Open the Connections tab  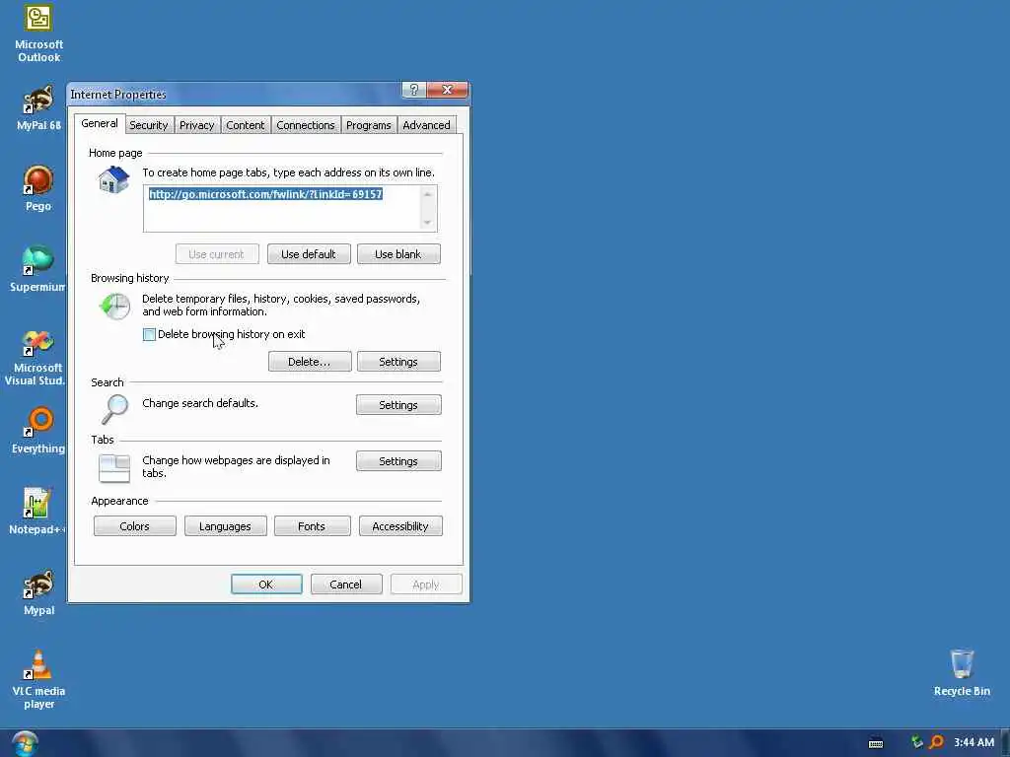tap(306, 125)
